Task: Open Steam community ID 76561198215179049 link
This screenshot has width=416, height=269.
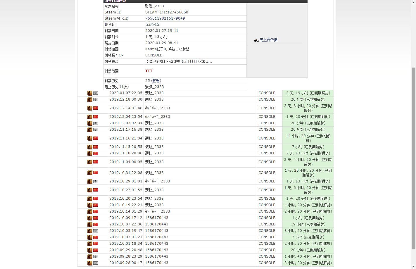Action: (165, 18)
